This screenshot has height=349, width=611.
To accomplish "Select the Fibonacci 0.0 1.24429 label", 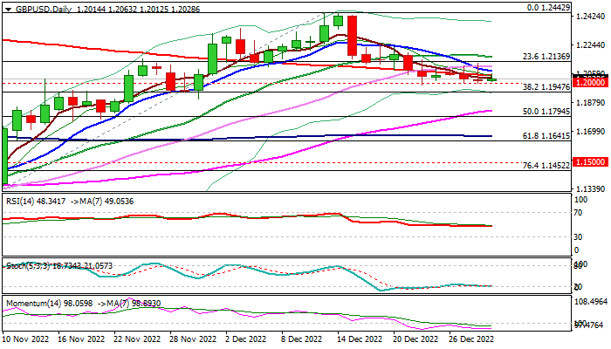I will (548, 7).
